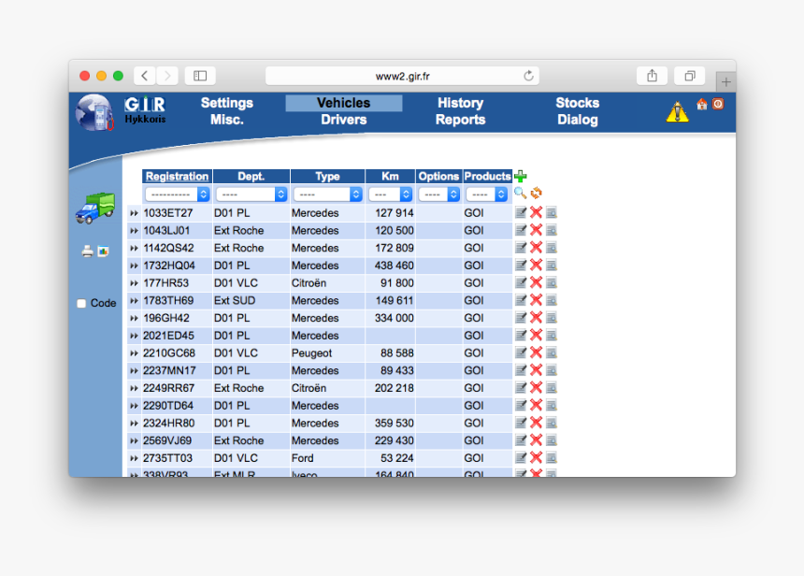The image size is (804, 576).
Task: Switch to the Drivers menu
Action: 343,120
